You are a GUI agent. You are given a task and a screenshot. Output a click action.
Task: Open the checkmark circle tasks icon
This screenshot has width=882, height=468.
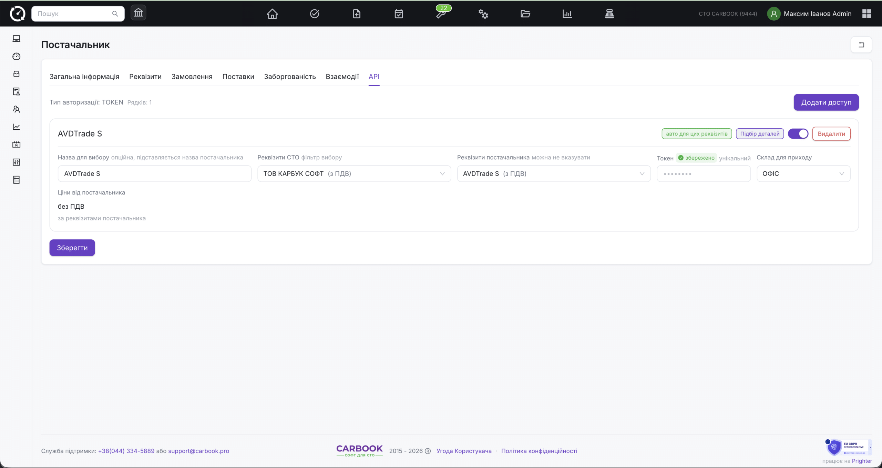(315, 14)
